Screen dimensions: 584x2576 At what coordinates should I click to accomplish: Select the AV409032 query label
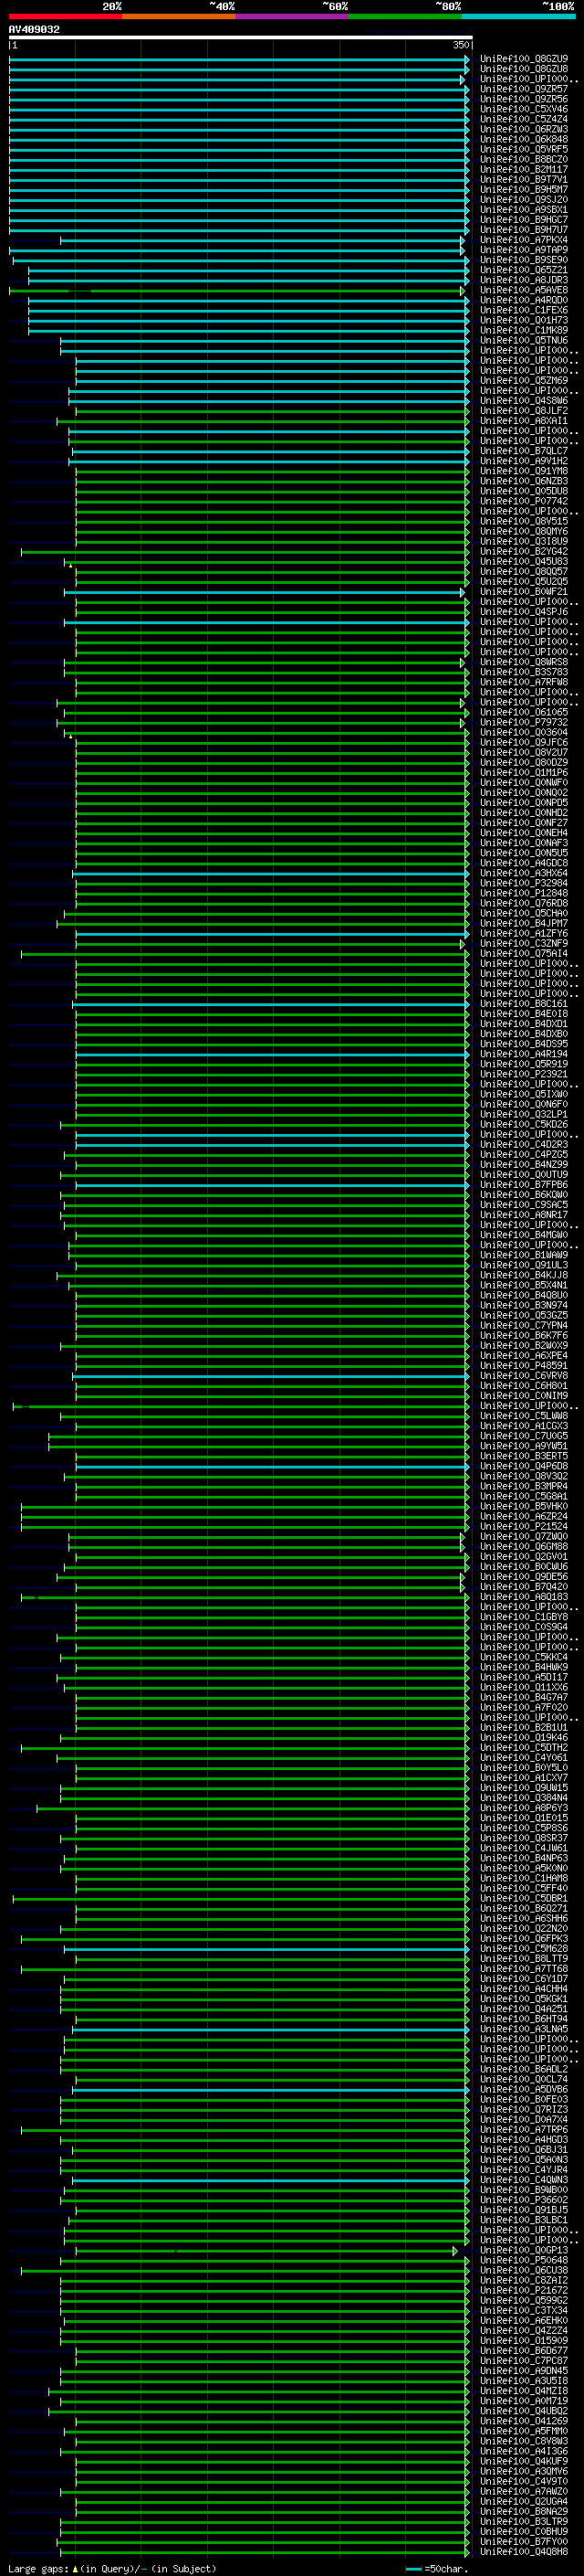click(34, 30)
